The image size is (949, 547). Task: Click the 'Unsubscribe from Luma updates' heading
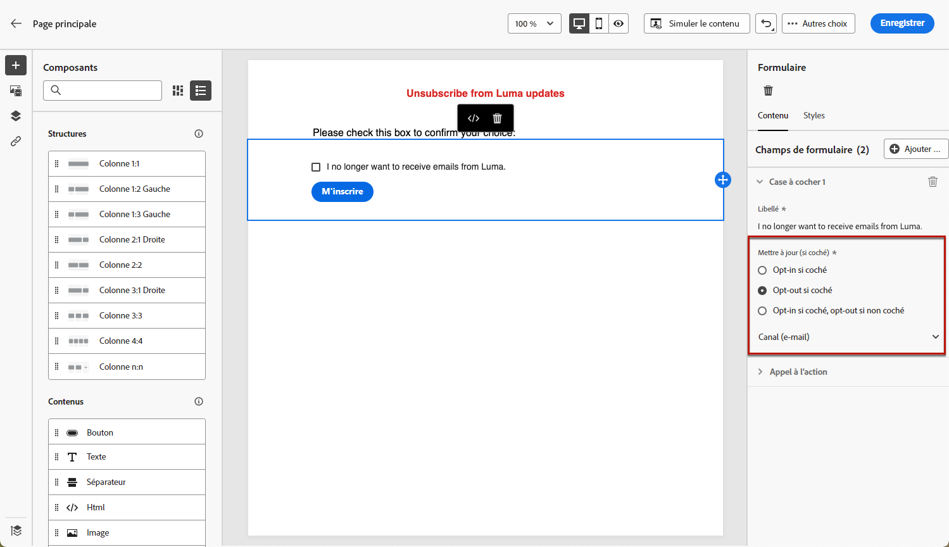point(486,94)
